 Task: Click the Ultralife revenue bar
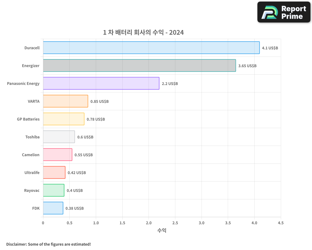[54, 172]
